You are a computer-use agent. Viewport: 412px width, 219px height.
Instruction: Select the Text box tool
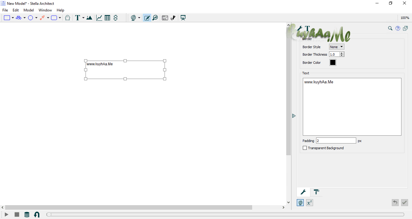click(78, 18)
